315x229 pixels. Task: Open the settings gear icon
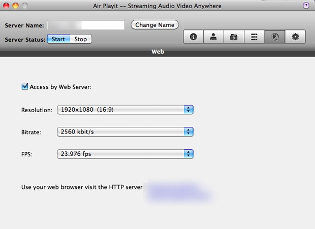(x=295, y=37)
